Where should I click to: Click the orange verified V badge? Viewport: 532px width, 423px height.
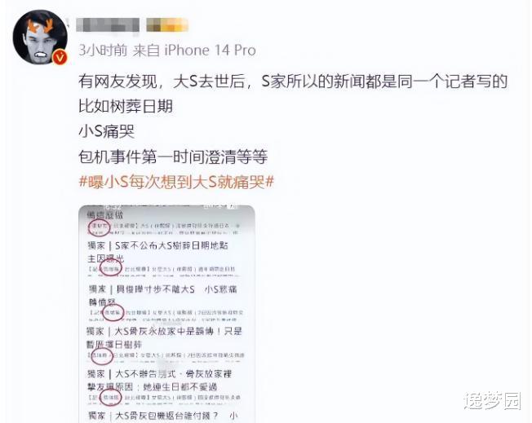(60, 57)
